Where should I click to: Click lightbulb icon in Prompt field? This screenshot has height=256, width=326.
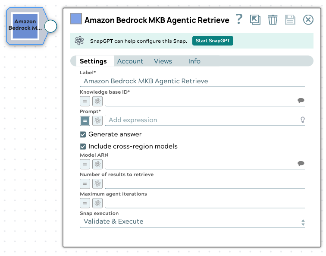[x=303, y=120]
